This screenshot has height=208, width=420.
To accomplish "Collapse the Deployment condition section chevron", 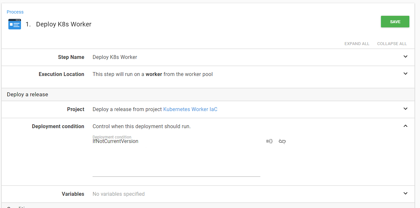I will tap(405, 126).
